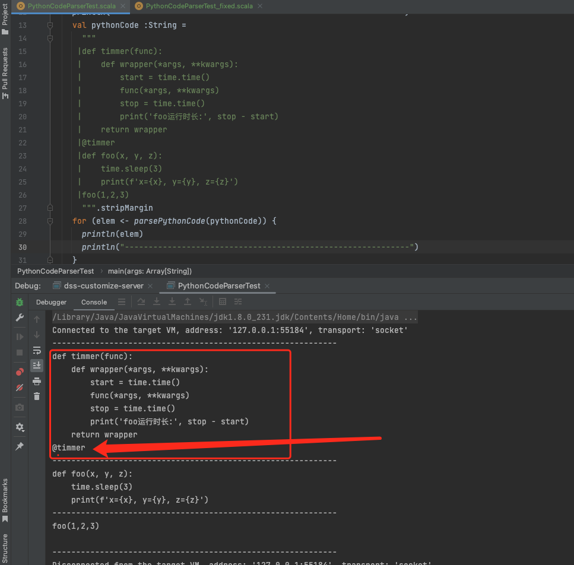This screenshot has height=565, width=574.
Task: Click 'return wrapper' console output line
Action: coord(104,434)
